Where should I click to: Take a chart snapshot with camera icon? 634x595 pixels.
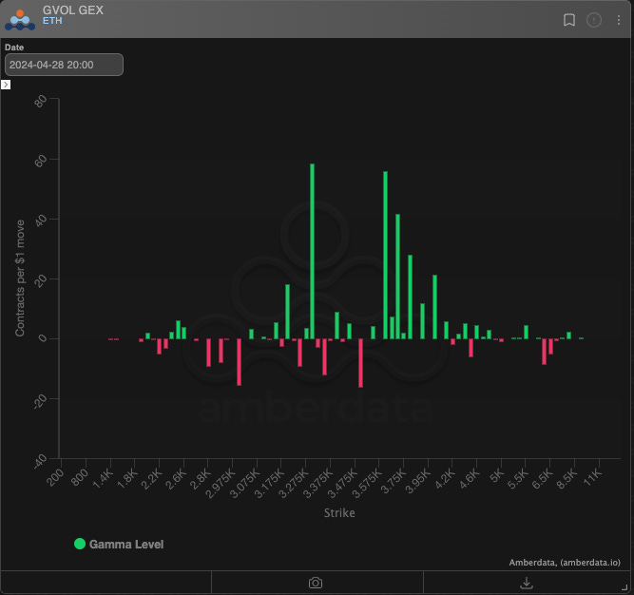(x=316, y=583)
